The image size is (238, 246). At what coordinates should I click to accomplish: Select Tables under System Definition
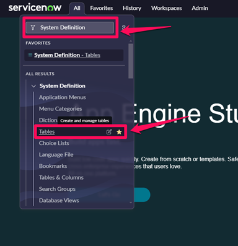(x=47, y=132)
